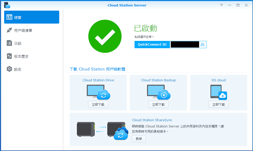Image resolution: width=253 pixels, height=151 pixels.
Task: Click the QuickConnect ID value field
Action: [185, 45]
